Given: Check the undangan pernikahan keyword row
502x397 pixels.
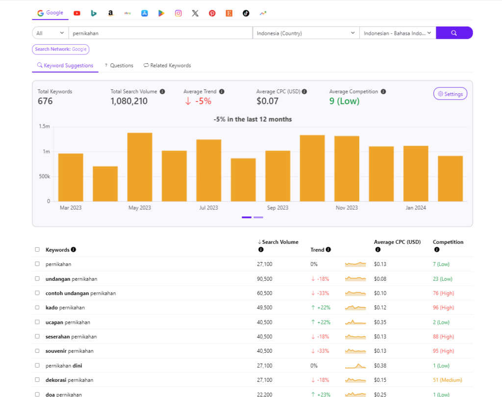Looking at the screenshot, I should (x=37, y=279).
